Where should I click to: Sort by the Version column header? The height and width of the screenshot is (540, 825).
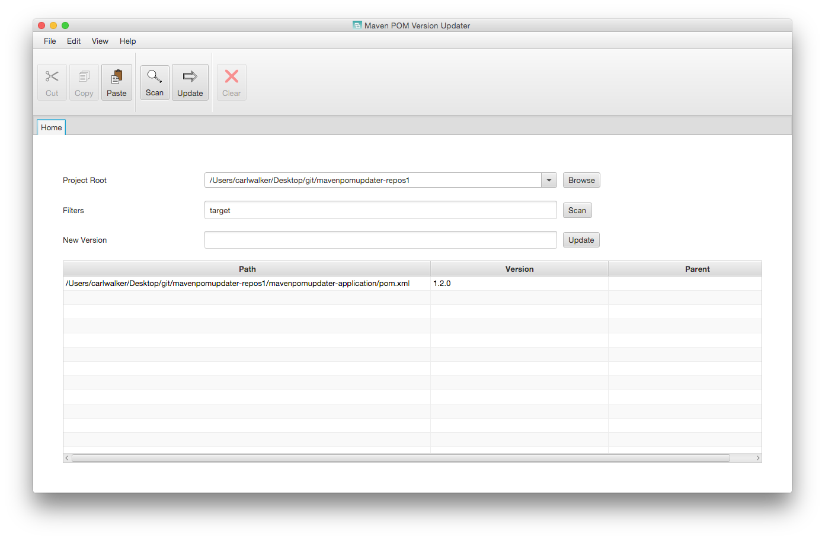click(519, 269)
